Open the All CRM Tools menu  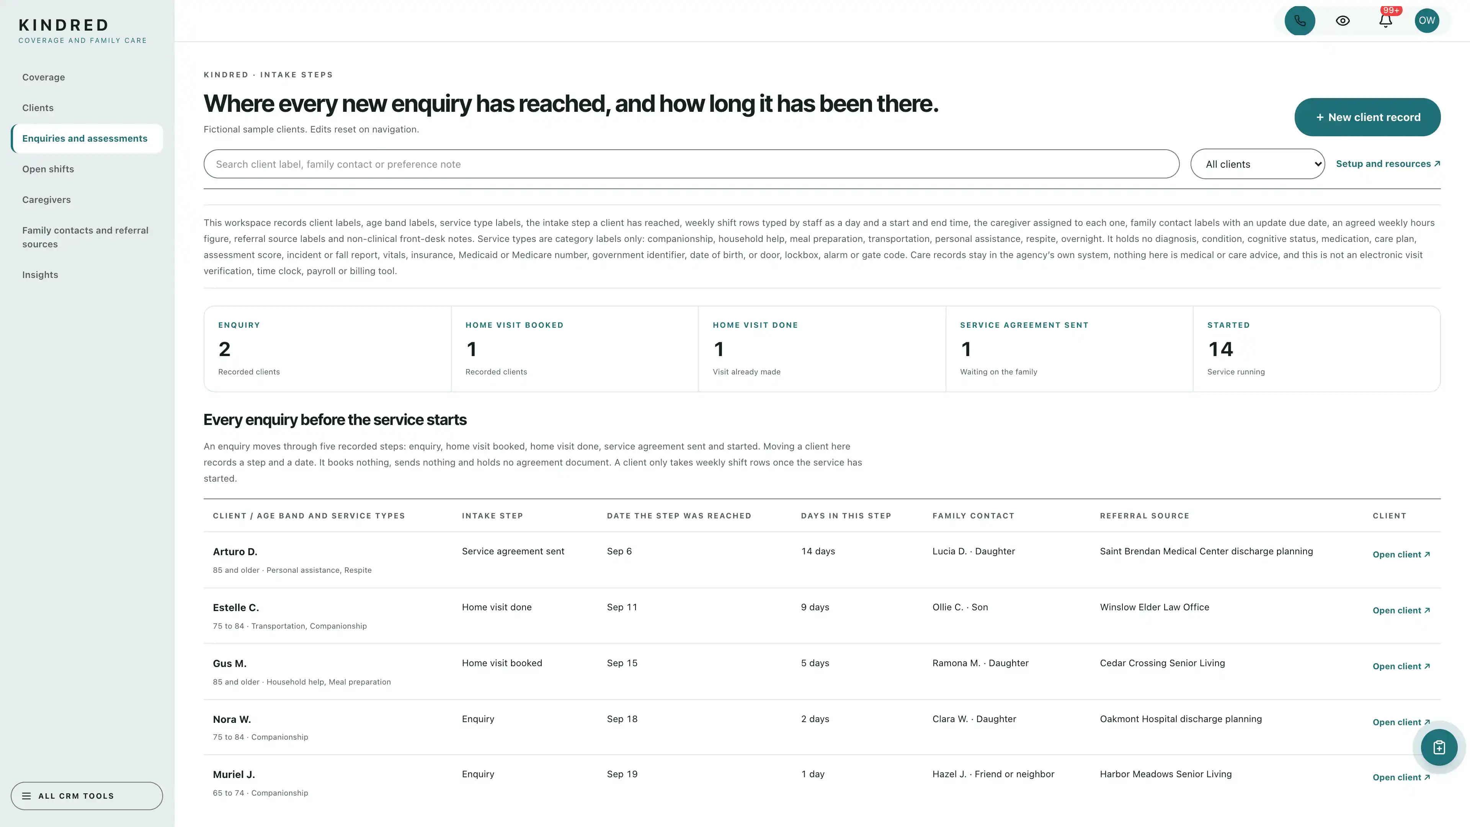[87, 796]
